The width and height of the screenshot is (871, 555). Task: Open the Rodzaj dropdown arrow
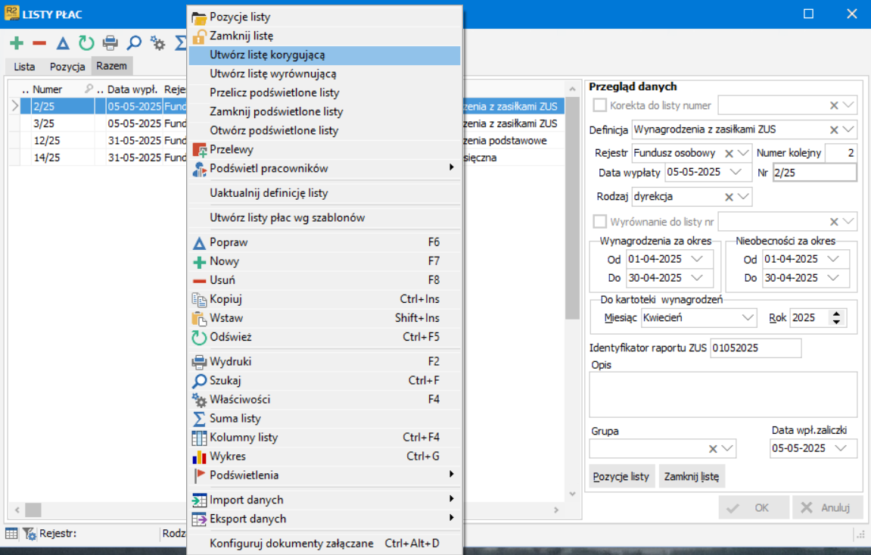(743, 197)
